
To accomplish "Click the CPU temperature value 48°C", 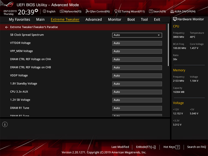I will [192, 37].
